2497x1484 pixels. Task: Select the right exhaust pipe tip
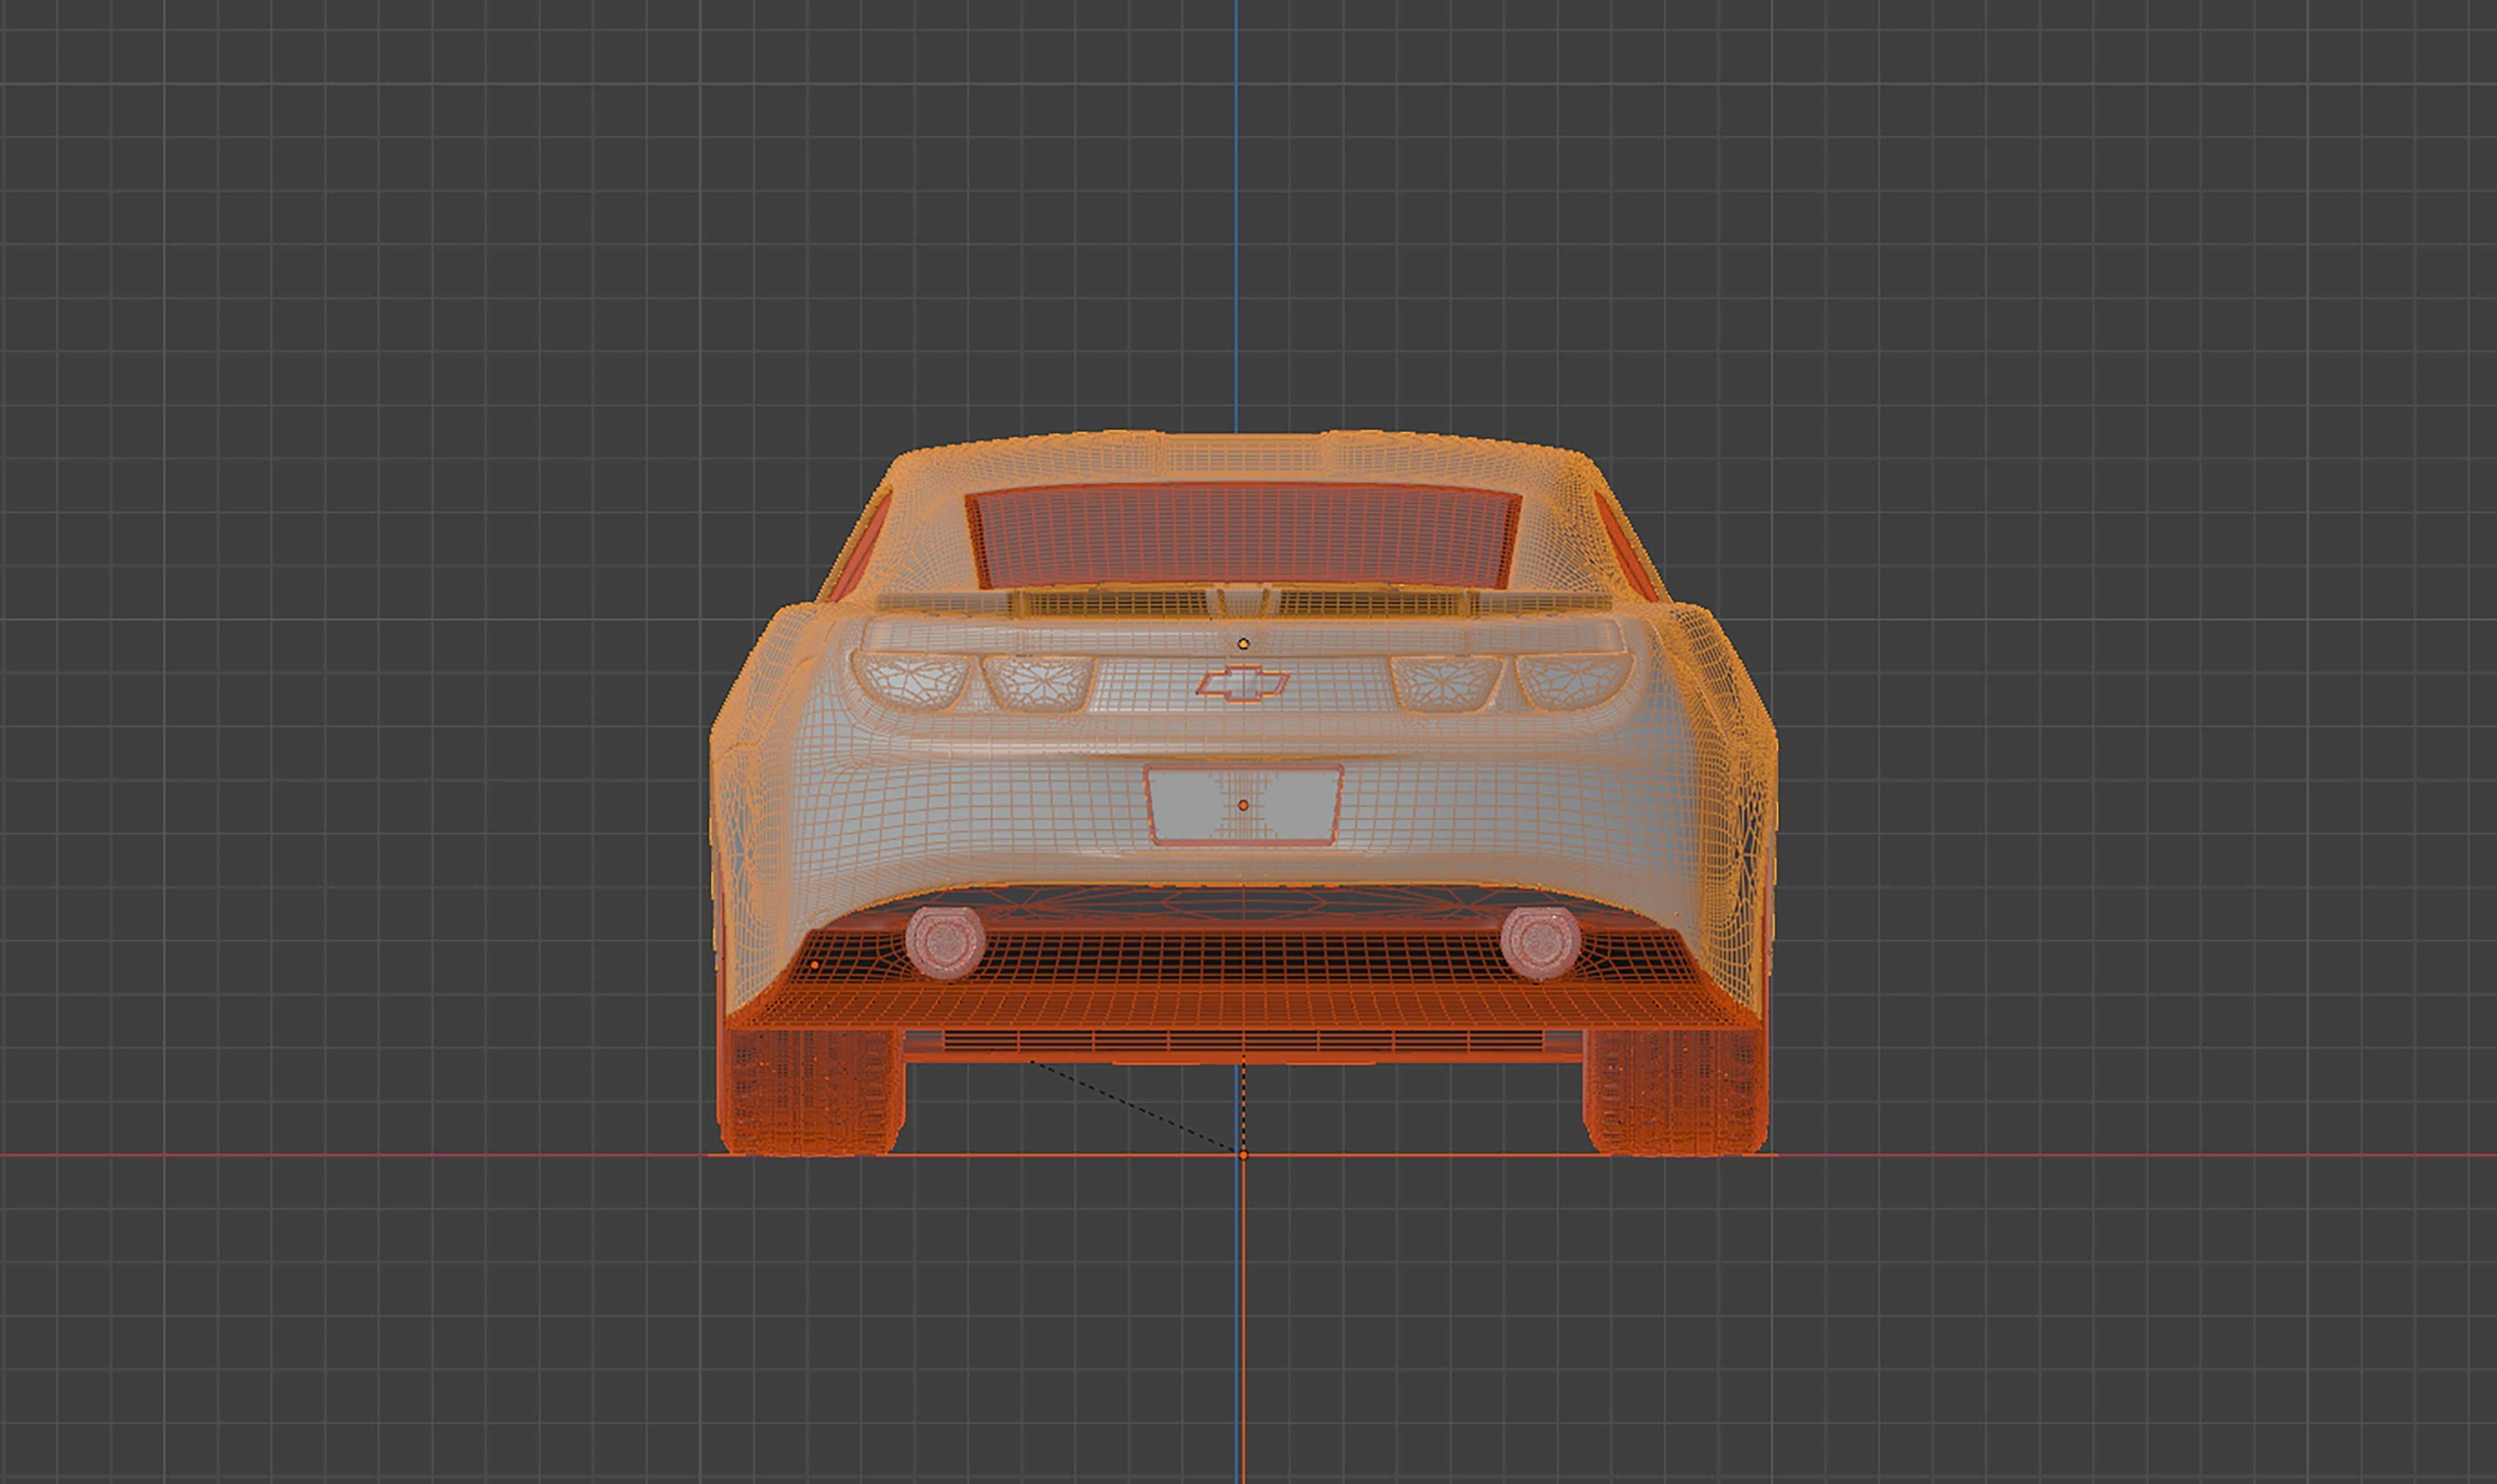[x=1540, y=942]
